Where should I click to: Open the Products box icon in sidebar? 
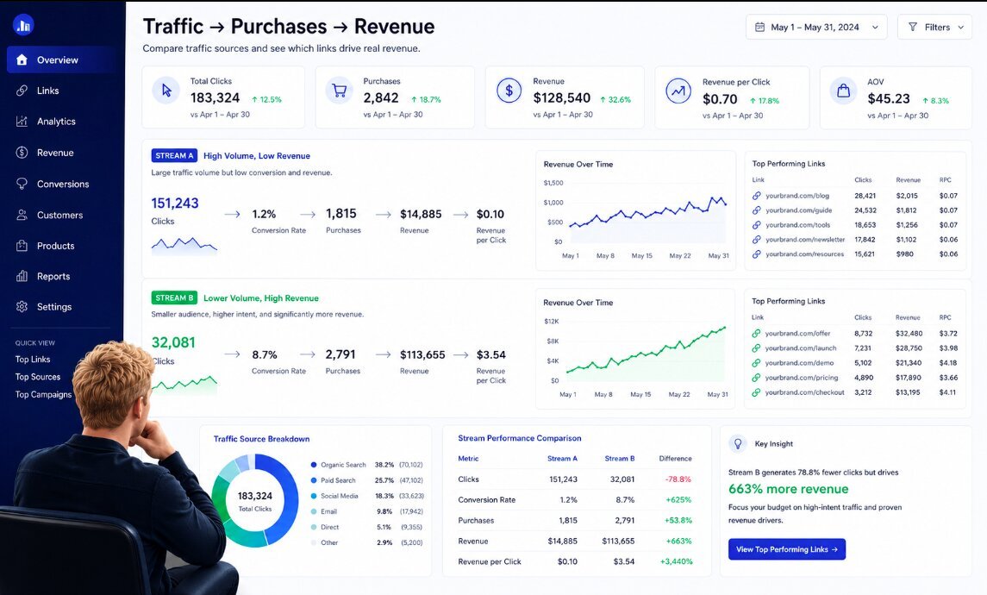22,246
